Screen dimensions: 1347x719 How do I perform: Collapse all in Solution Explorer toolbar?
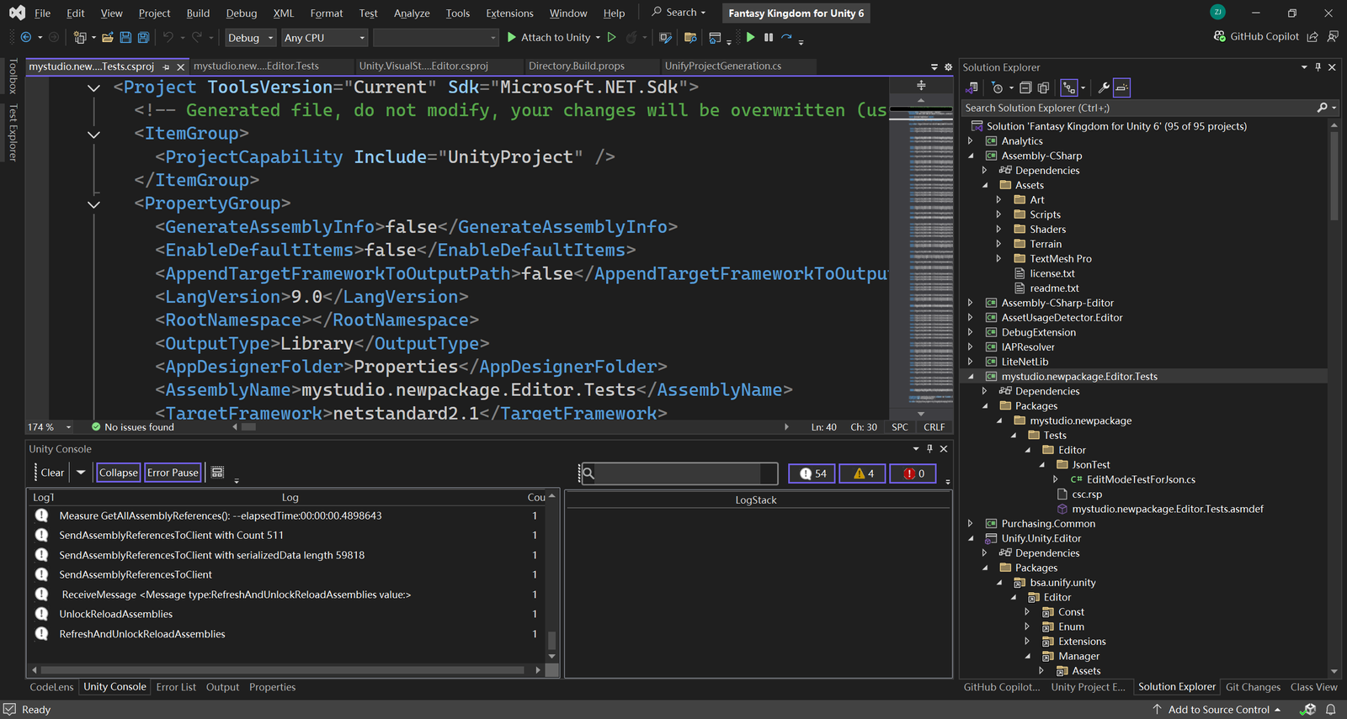click(1025, 87)
